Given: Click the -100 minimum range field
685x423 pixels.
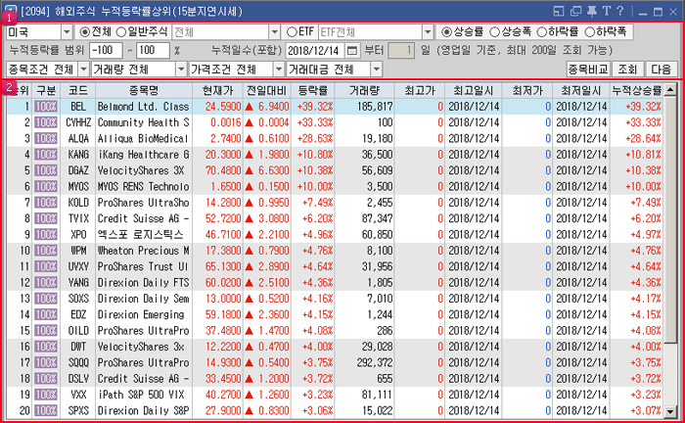Looking at the screenshot, I should (106, 51).
